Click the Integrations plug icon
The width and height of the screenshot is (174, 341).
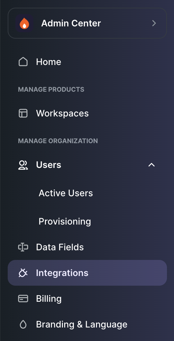click(x=23, y=273)
